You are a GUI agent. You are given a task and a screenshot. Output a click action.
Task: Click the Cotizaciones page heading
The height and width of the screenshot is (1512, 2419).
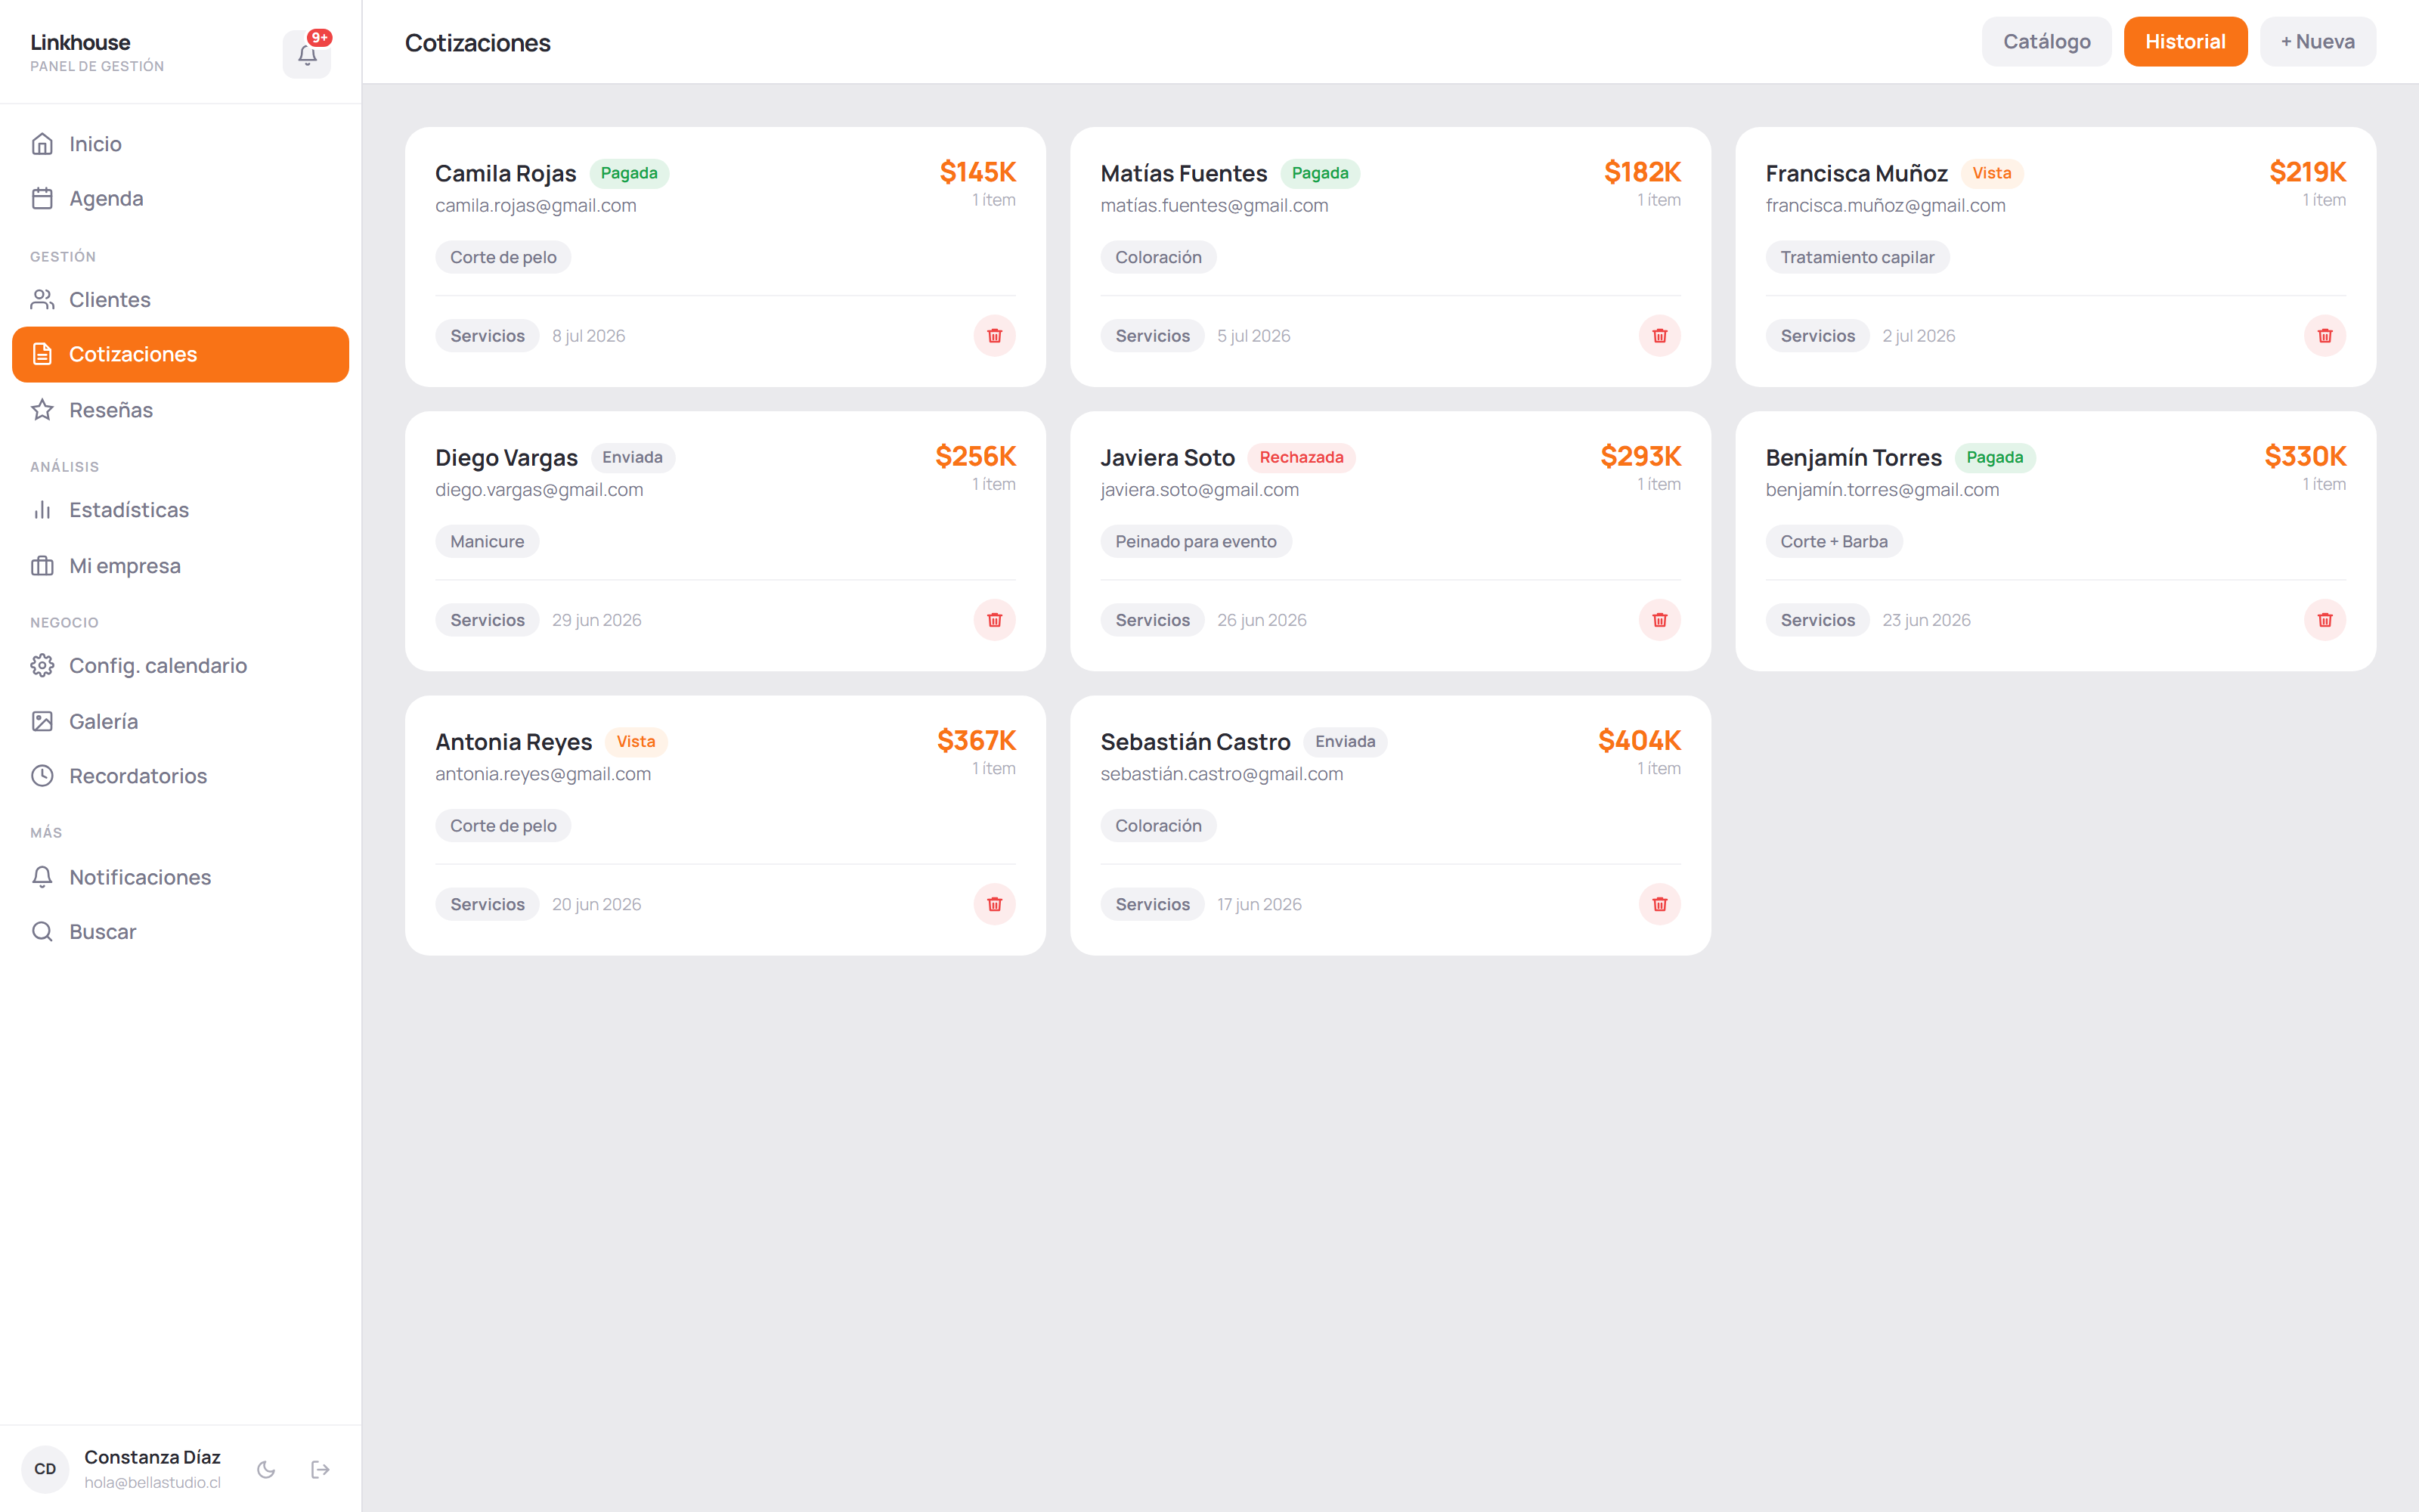point(477,43)
